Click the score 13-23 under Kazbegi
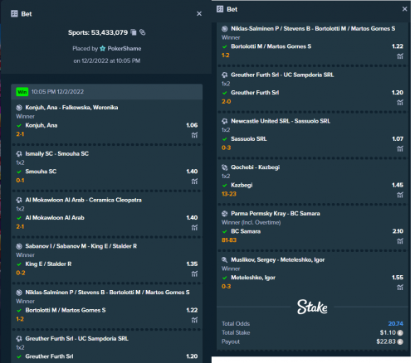 tap(229, 194)
